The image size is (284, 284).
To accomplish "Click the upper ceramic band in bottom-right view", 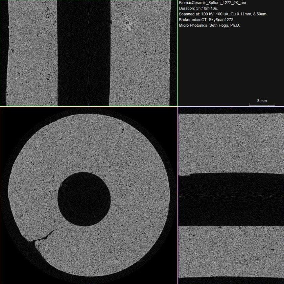I will click(x=231, y=144).
